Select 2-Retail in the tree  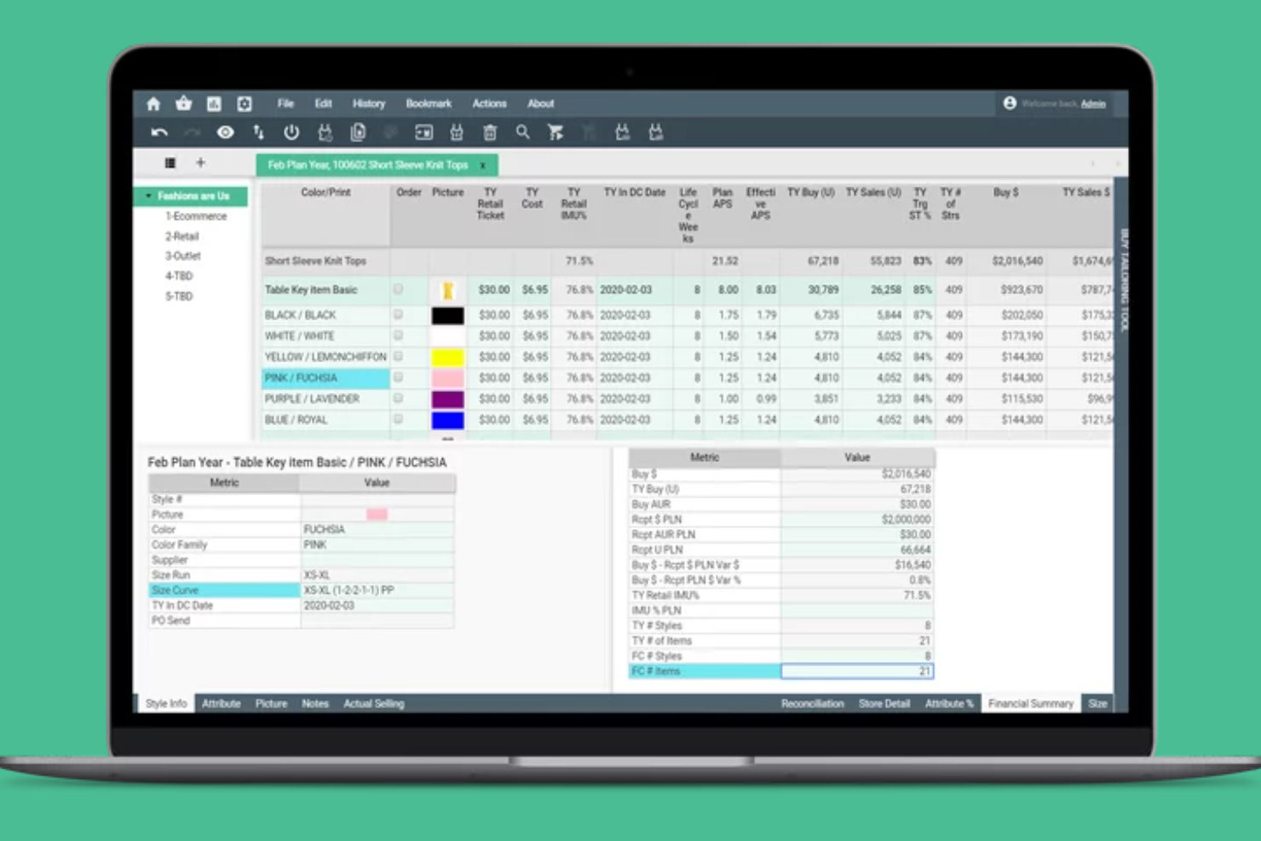[x=181, y=237]
